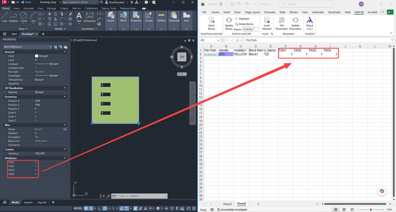396x212 pixels.
Task: Open the Excel Developer tab
Action: (334, 12)
